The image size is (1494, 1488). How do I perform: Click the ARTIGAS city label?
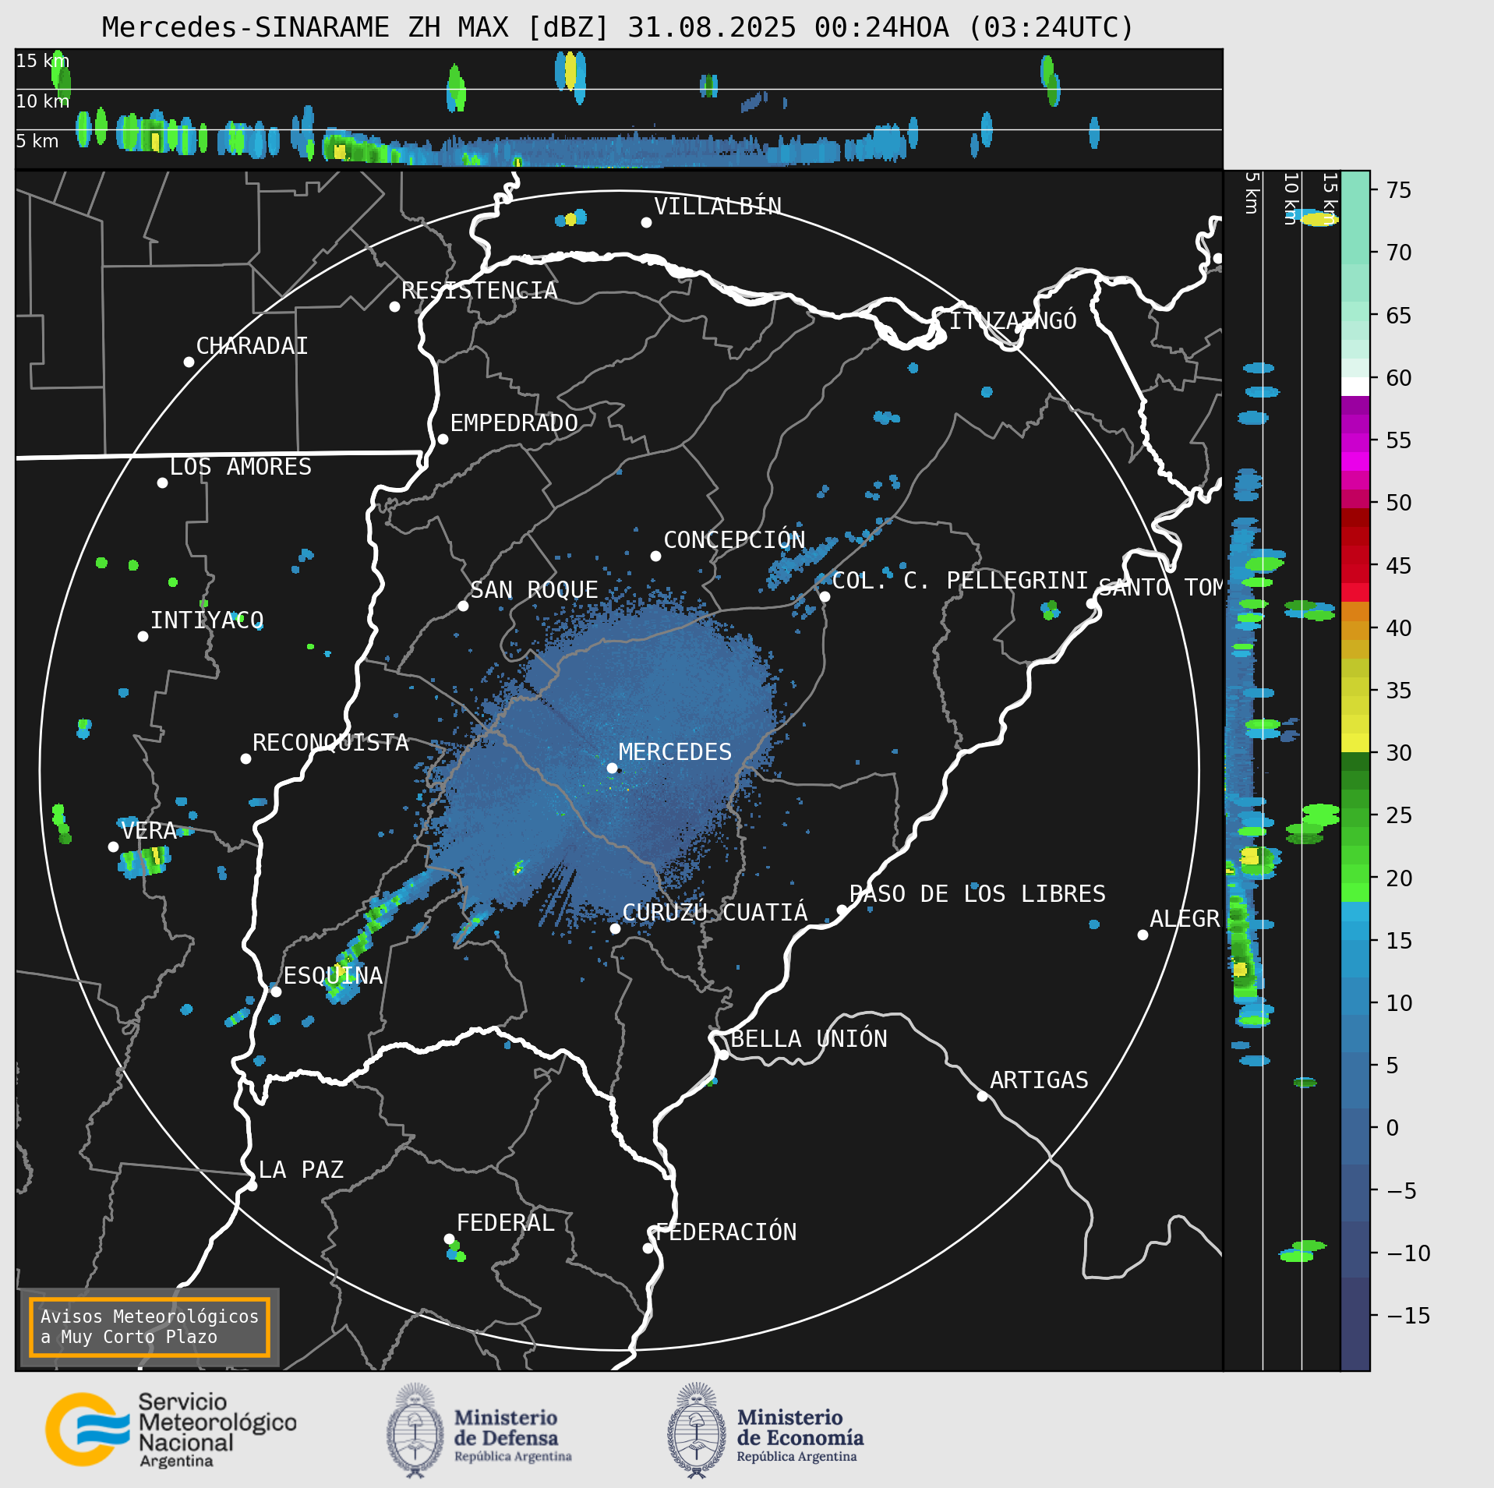(x=1039, y=1080)
